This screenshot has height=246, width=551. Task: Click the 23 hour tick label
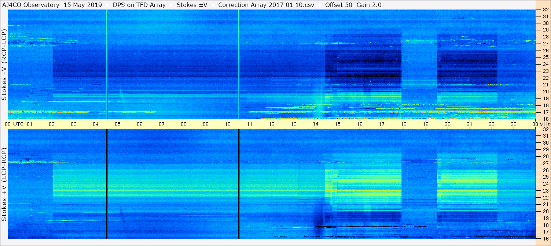tap(514, 124)
